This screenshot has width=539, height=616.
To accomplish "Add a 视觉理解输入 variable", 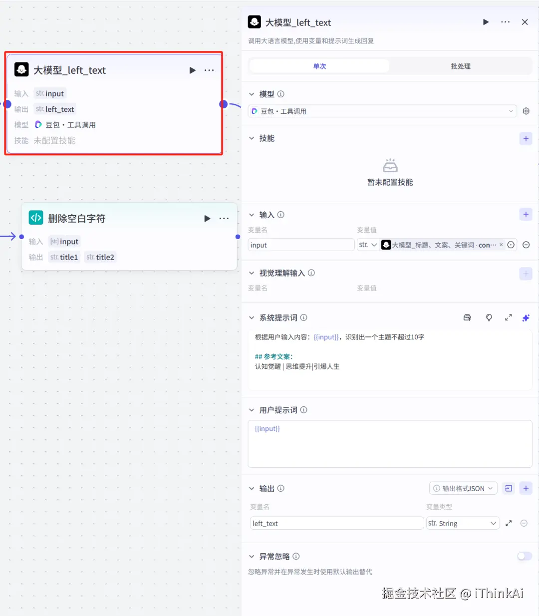I will (x=526, y=274).
